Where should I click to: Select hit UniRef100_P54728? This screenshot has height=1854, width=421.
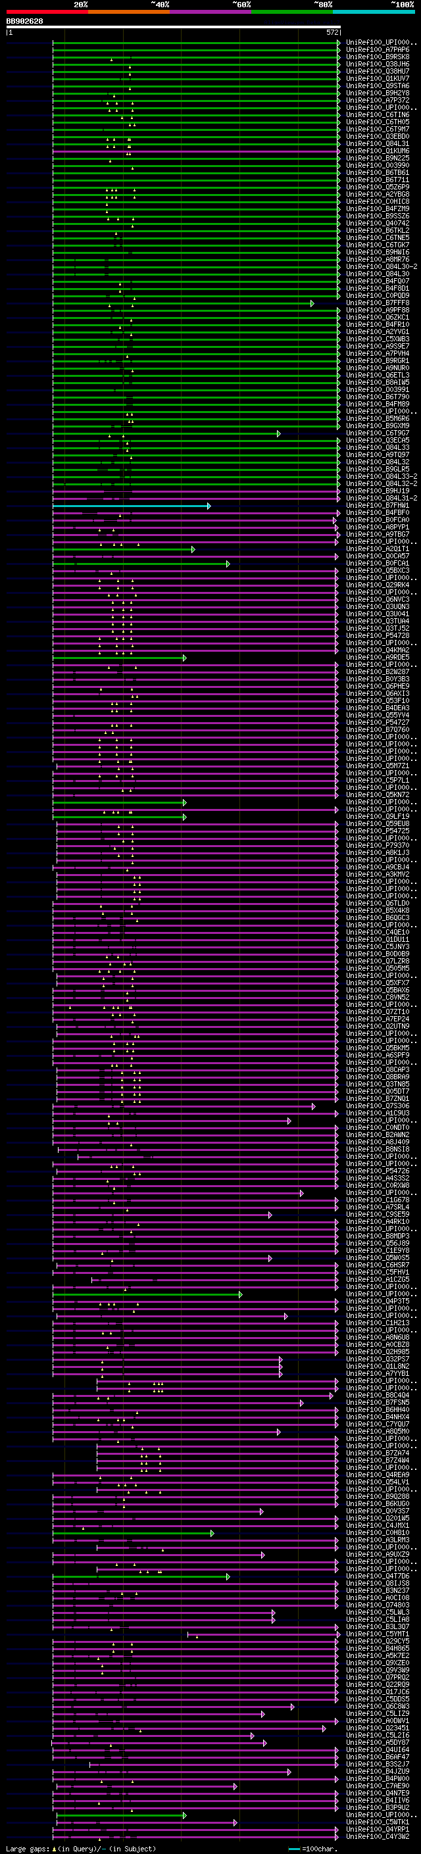click(x=377, y=635)
